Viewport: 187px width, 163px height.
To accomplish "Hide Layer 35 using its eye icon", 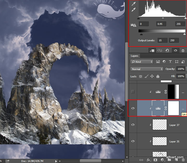I will [x=133, y=141].
